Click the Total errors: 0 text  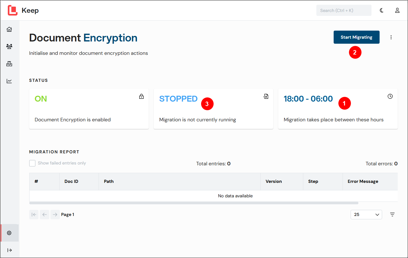click(382, 164)
